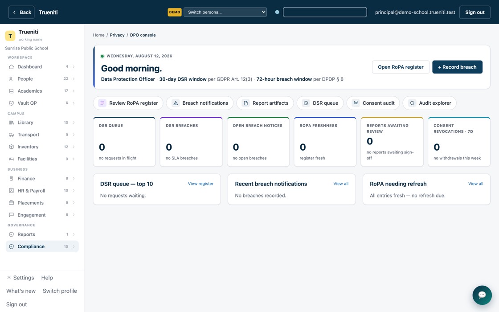Click the Reports Awaiting Review card
499x312 pixels.
tap(392, 142)
